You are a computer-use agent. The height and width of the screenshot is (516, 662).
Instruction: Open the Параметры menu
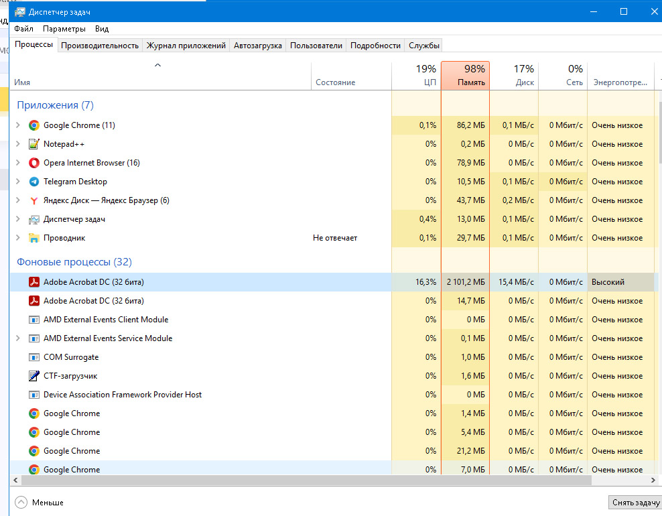[x=64, y=29]
